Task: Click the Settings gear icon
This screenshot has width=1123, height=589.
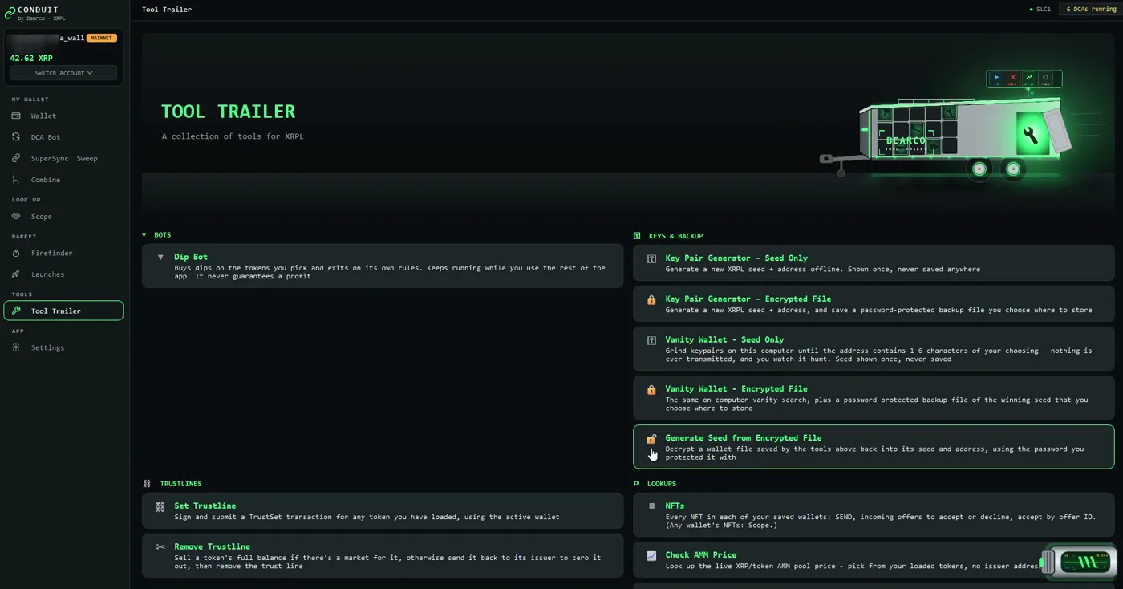Action: coord(16,347)
